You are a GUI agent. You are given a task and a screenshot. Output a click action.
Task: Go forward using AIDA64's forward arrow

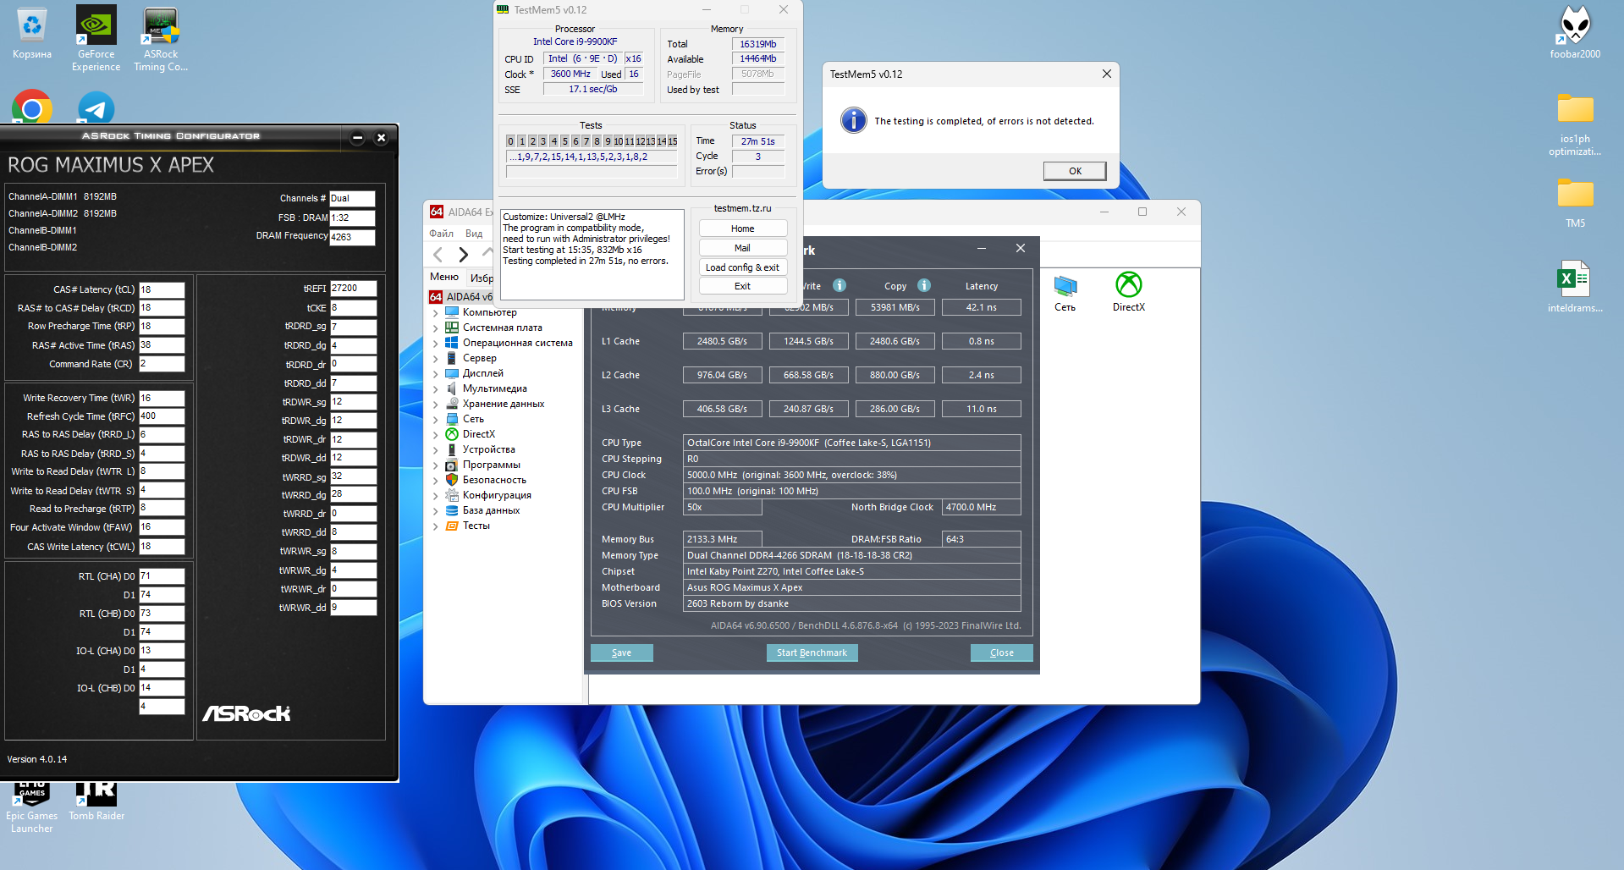pyautogui.click(x=463, y=254)
